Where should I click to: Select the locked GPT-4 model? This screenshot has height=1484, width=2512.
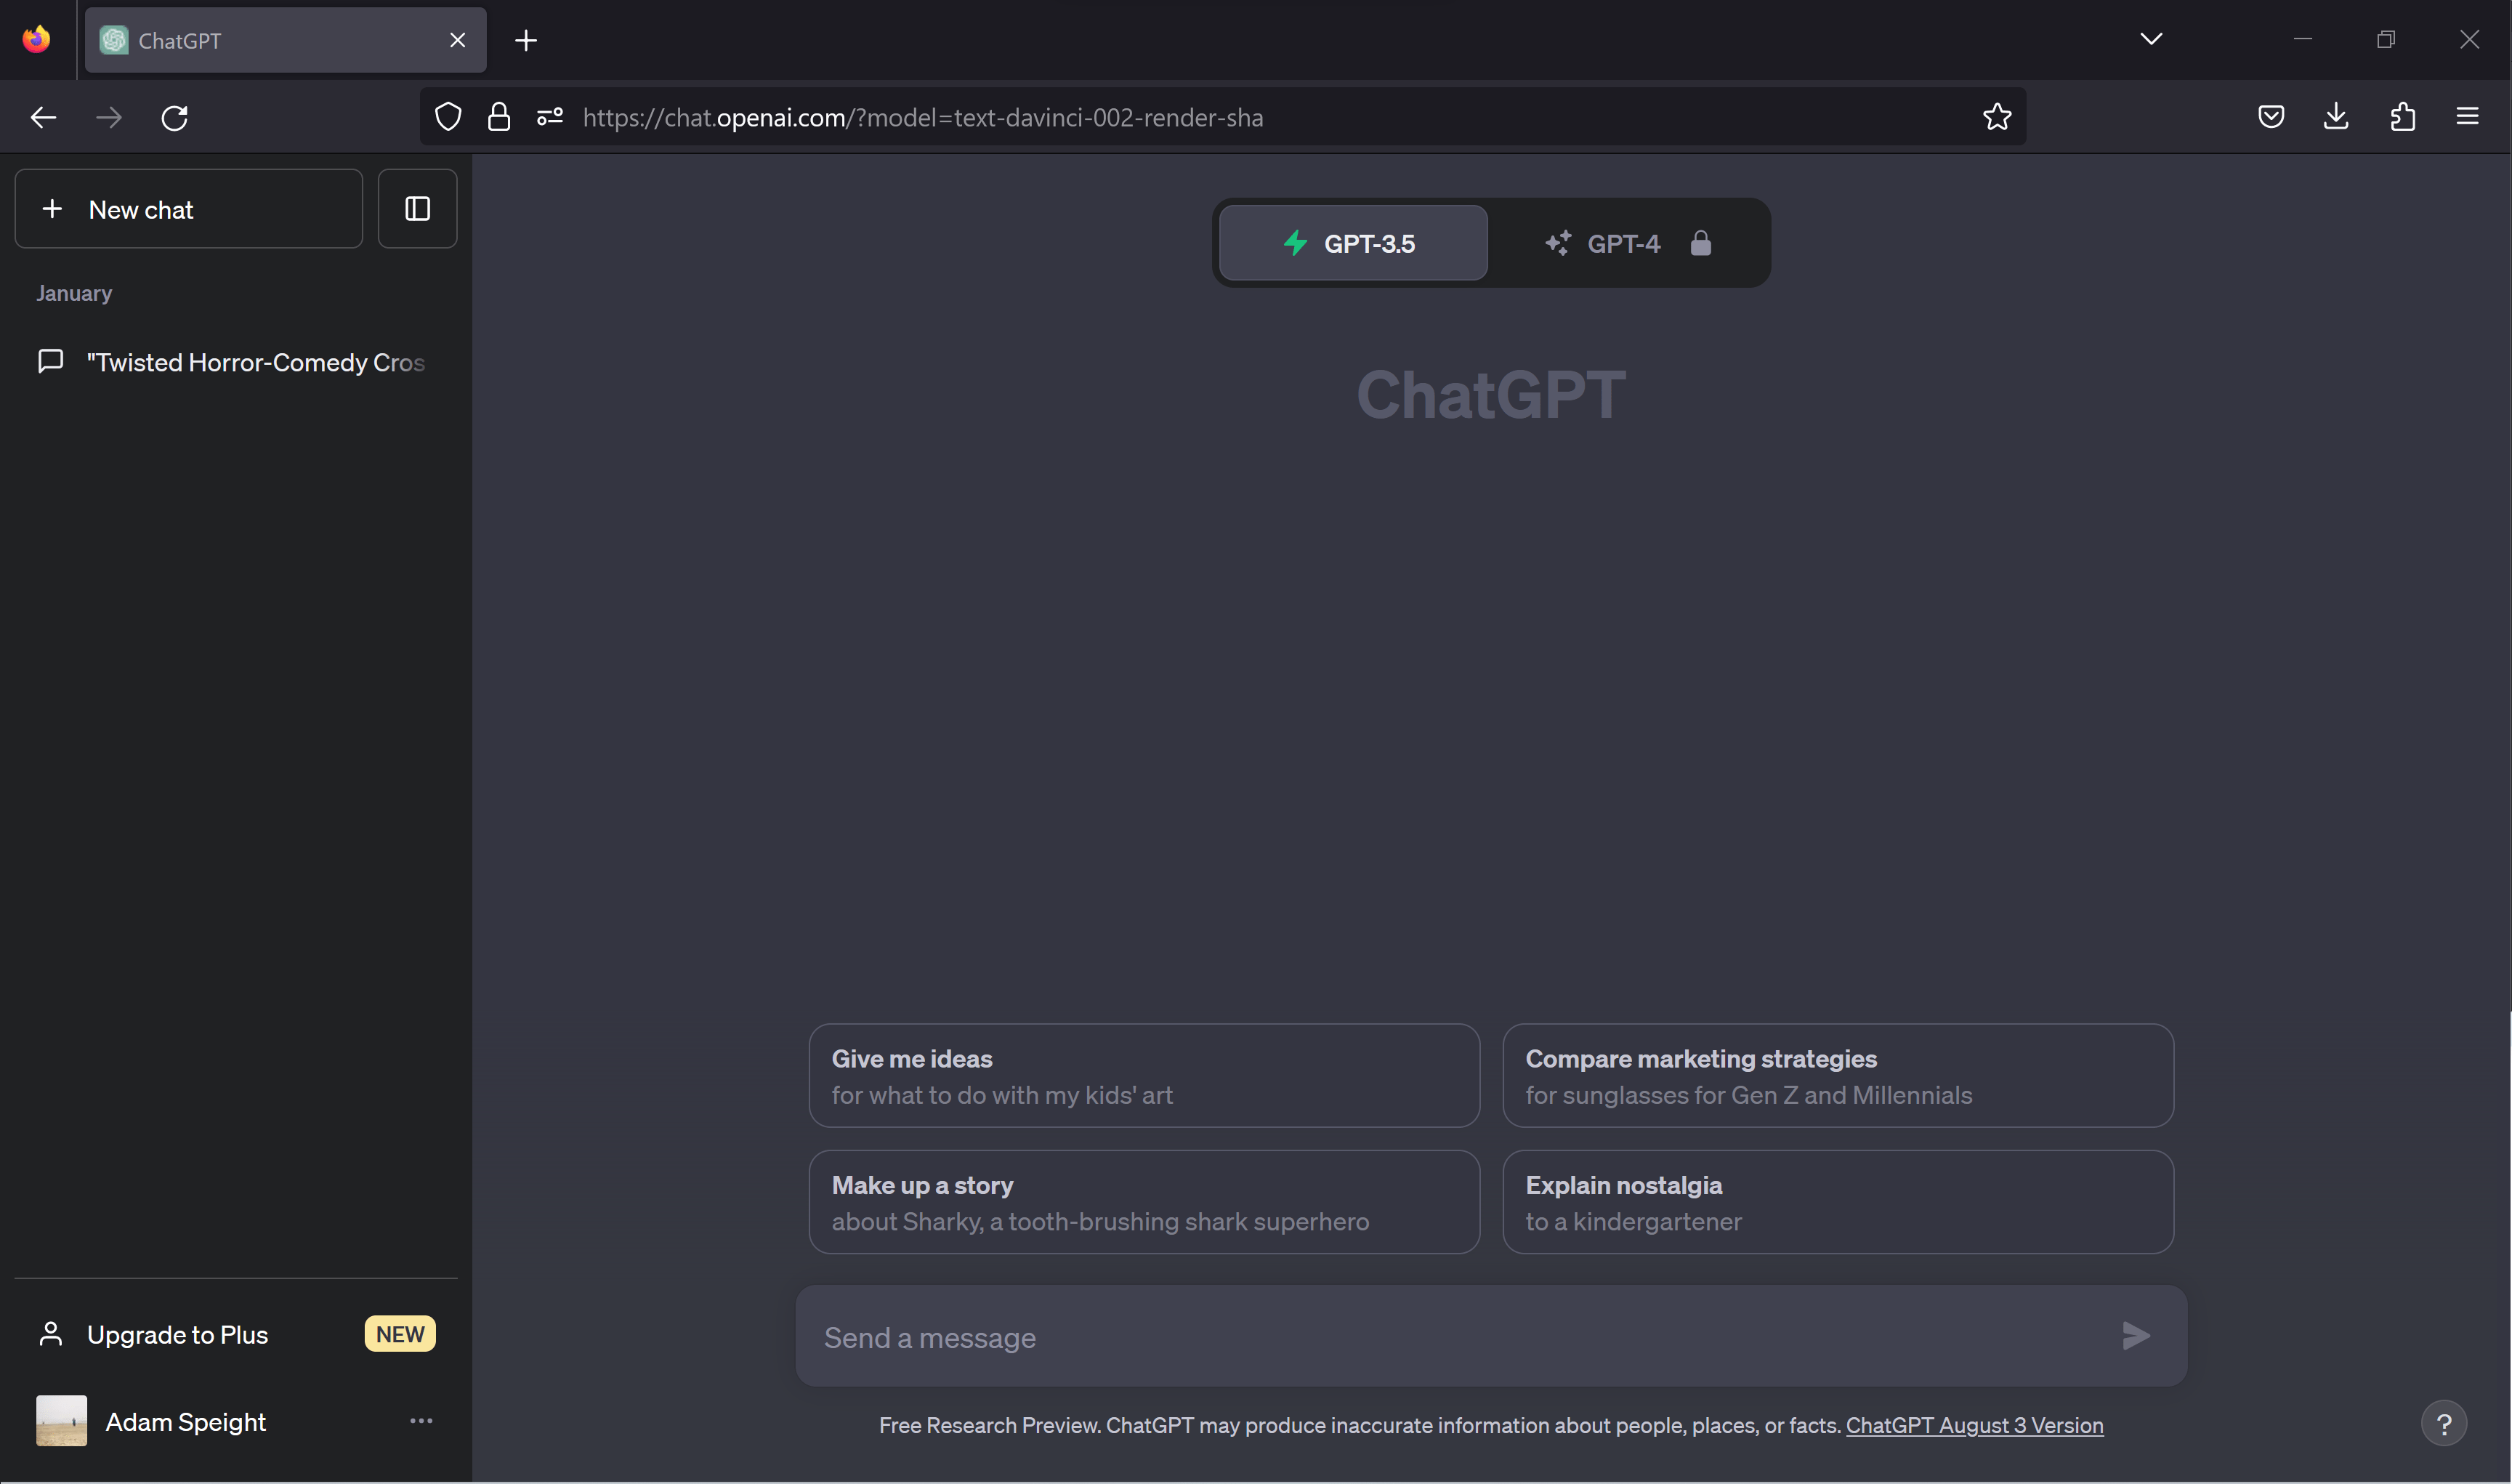(x=1628, y=243)
